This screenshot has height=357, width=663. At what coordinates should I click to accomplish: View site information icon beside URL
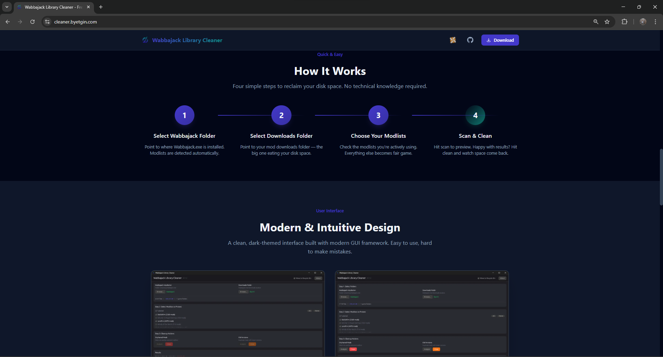click(47, 22)
